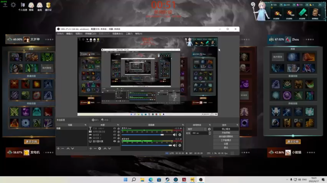Open File Explorer from the taskbar
The width and height of the screenshot is (327, 183).
[x=142, y=179]
